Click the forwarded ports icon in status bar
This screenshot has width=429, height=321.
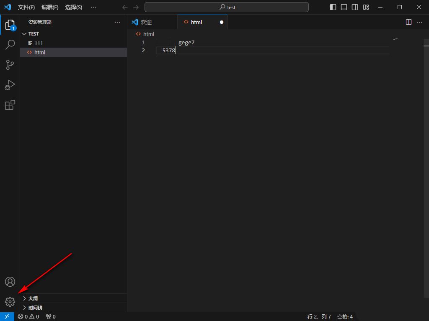coord(51,316)
